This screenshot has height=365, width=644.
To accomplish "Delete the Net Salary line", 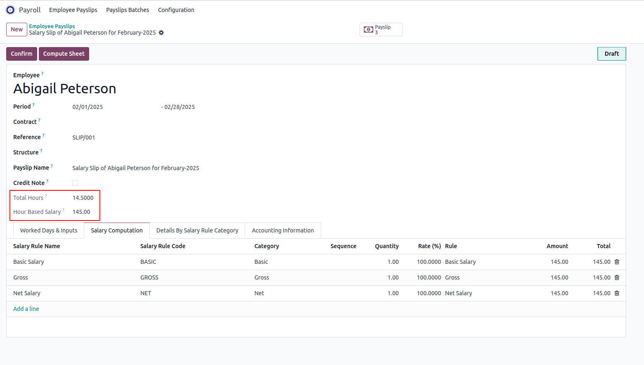I will coord(617,293).
